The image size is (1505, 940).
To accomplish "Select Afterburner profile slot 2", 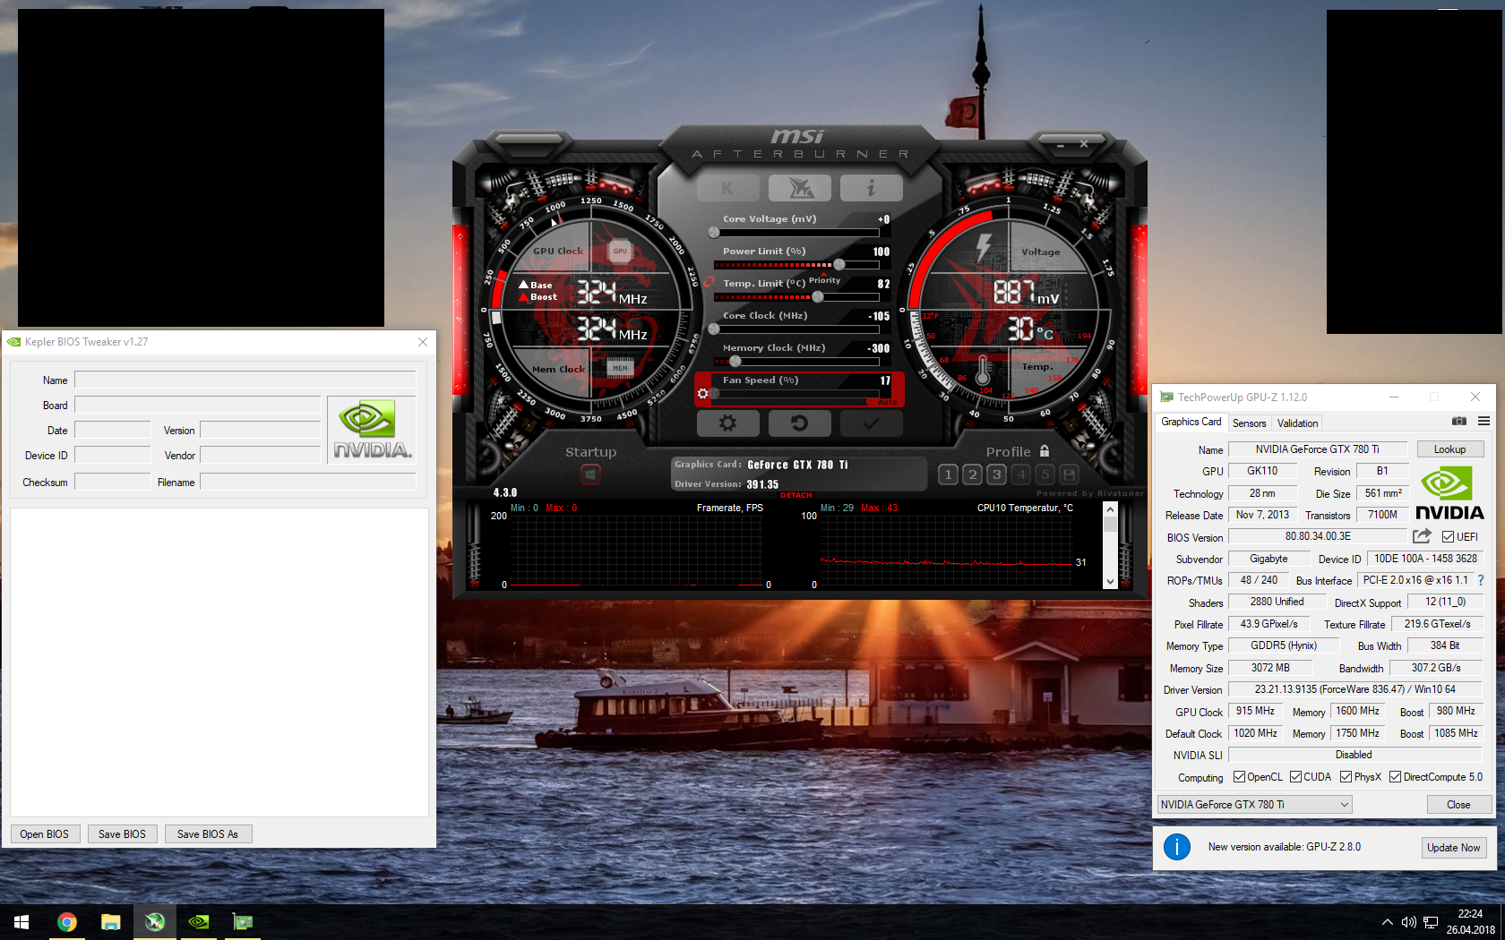I will (972, 474).
